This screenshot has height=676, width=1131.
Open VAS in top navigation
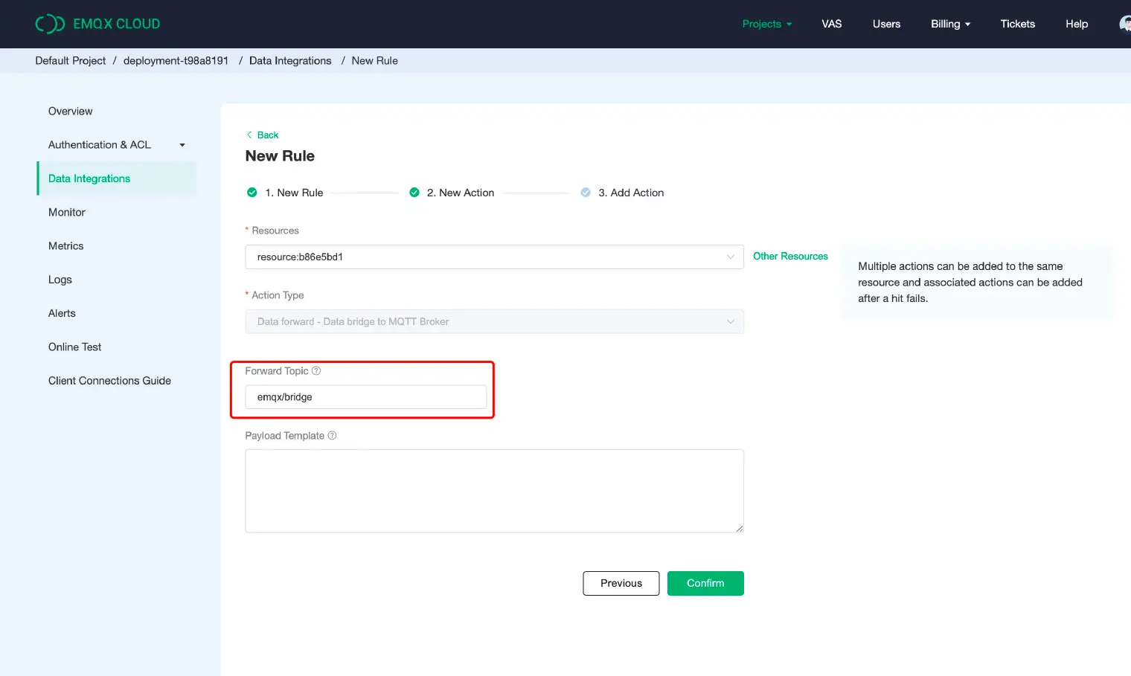pyautogui.click(x=832, y=24)
